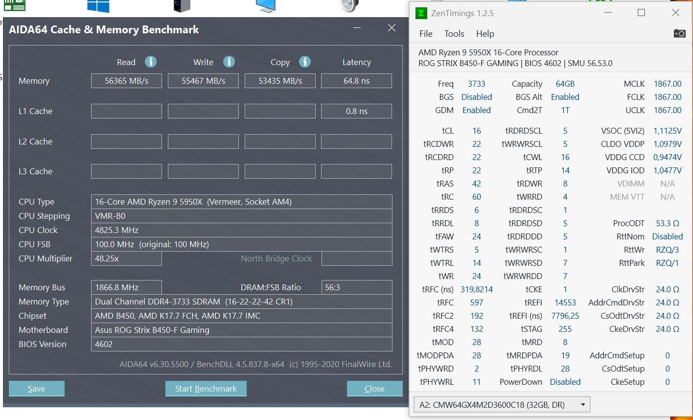Click the ClkDrvStr value 24.0 Ω
This screenshot has height=420, width=693.
(668, 289)
